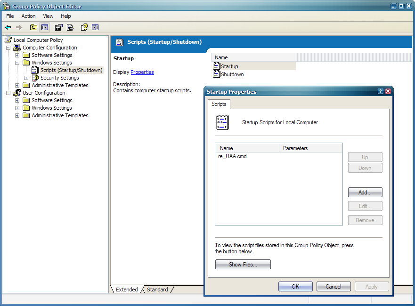The height and width of the screenshot is (306, 415).
Task: Expand Software Settings under User Configuration
Action: click(x=17, y=100)
